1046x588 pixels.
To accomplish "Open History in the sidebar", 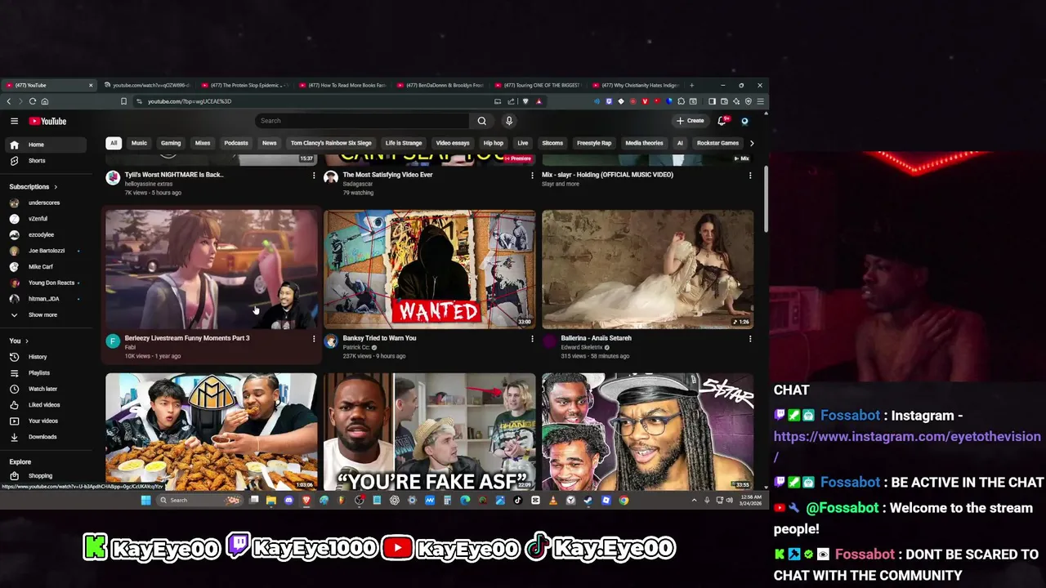I will (x=45, y=357).
